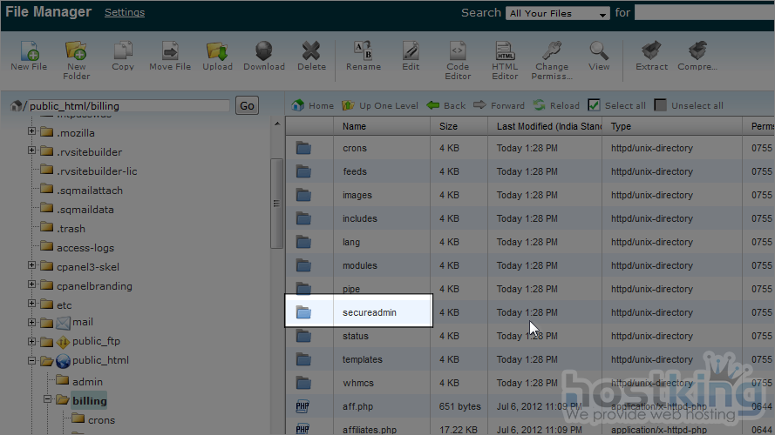Open the Code Editor tool
The image size is (775, 435).
[458, 52]
